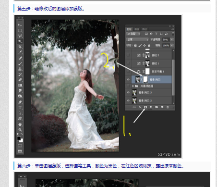217x187 pixels.
Task: Select the History Brush tool
Action: click(20, 75)
